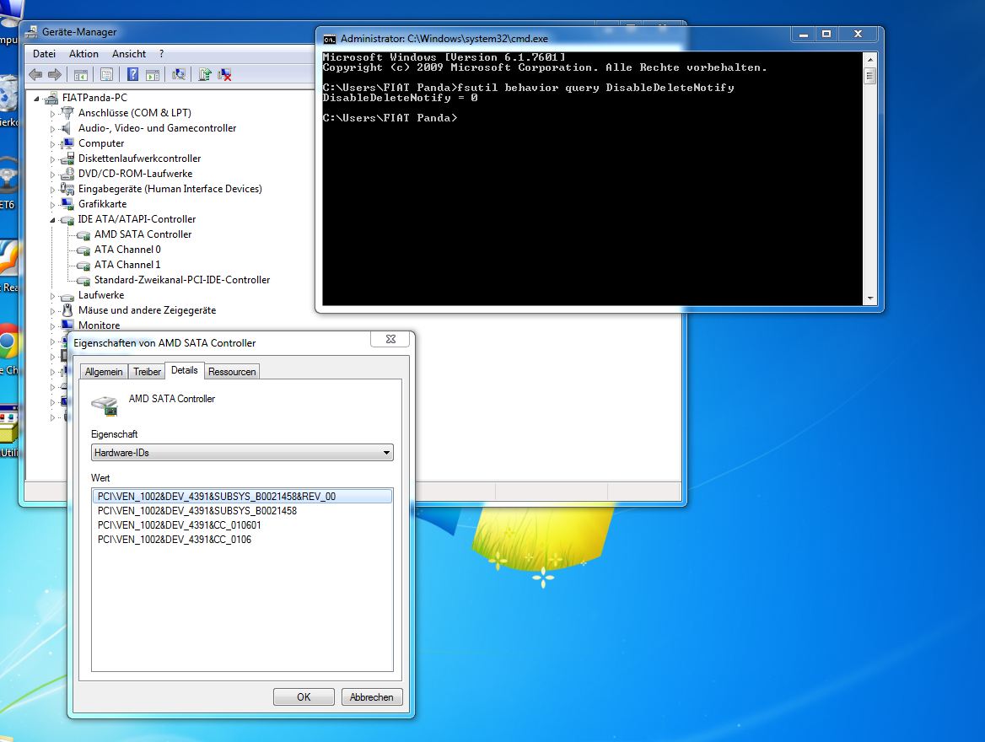Viewport: 985px width, 742px height.
Task: Click the DVD/CD-ROM-Laufwerke disc icon
Action: pos(67,174)
